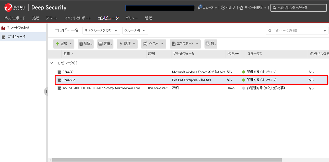Open the エクスポート button dropdown arrow
The image size is (329, 162).
[197, 44]
